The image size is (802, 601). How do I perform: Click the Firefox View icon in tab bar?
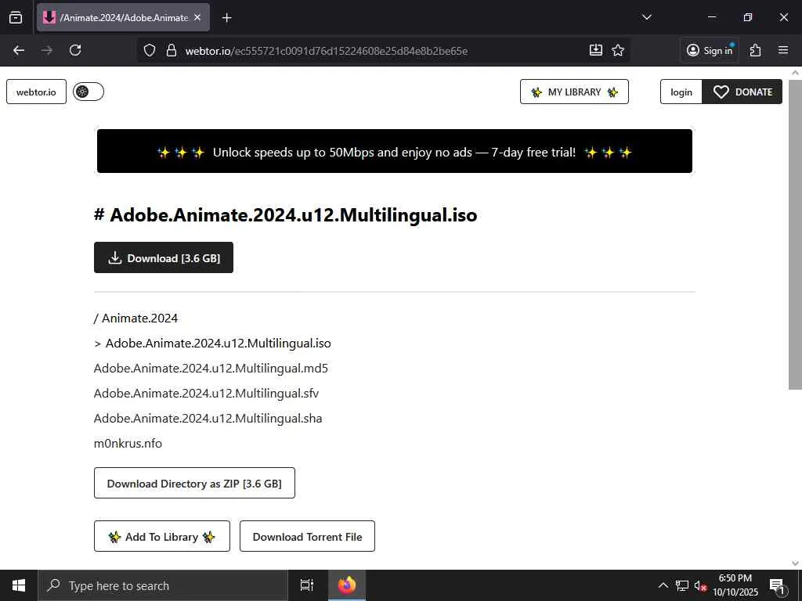pos(16,17)
